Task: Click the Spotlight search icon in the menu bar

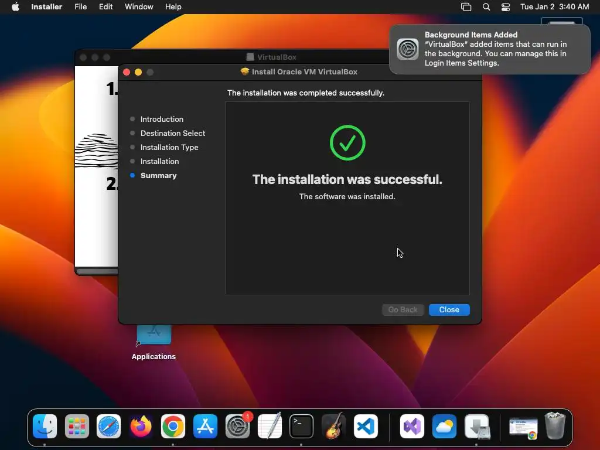Action: (x=486, y=7)
